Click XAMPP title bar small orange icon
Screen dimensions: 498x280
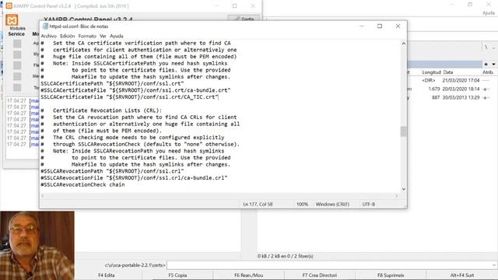[9, 5]
